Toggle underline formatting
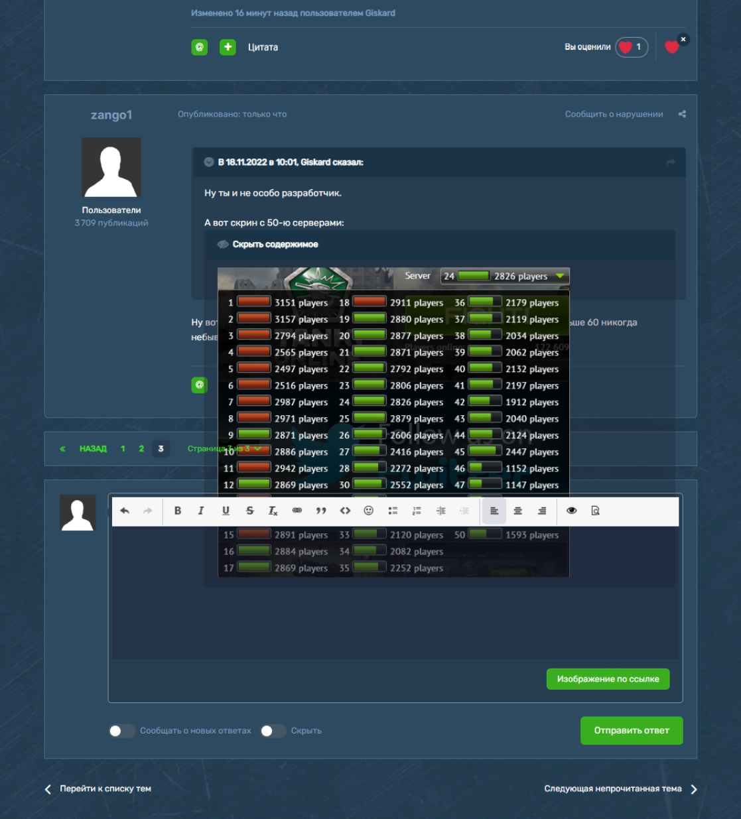 tap(226, 511)
